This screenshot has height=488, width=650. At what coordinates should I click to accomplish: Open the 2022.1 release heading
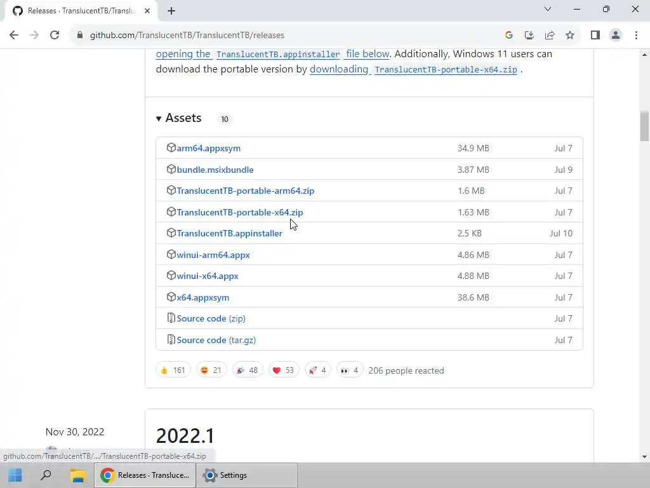point(185,436)
